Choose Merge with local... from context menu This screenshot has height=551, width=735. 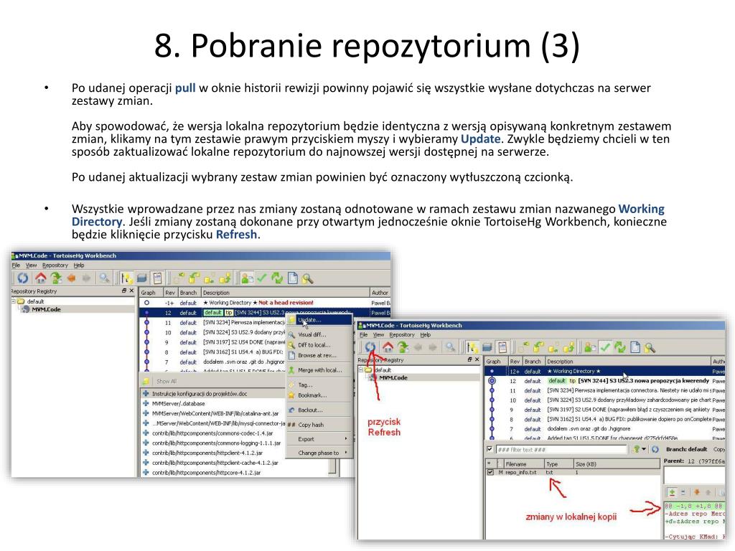click(319, 370)
